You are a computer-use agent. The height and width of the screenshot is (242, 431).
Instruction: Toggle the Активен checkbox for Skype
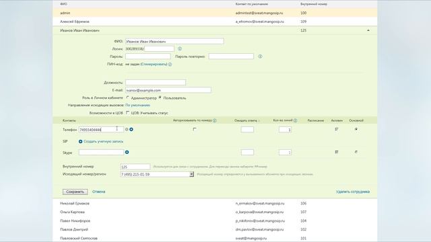click(337, 152)
